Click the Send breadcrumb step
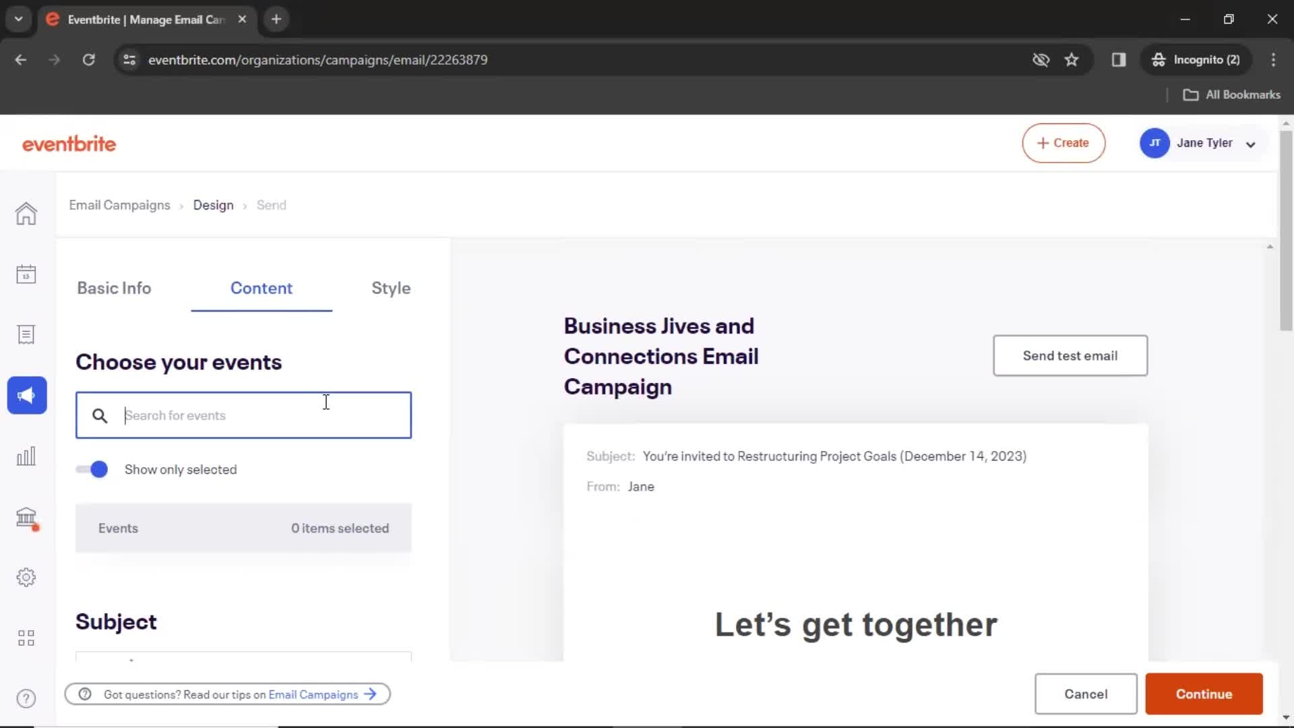 pyautogui.click(x=271, y=205)
